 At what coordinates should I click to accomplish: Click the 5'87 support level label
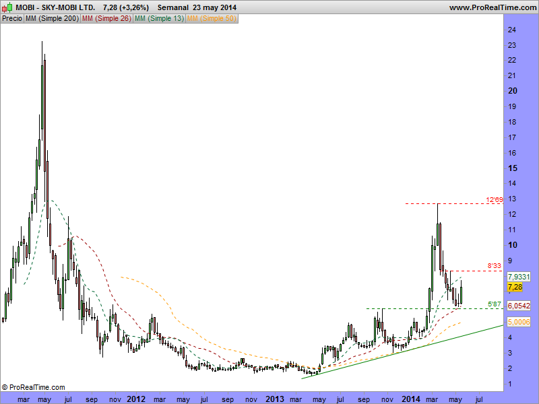point(495,304)
